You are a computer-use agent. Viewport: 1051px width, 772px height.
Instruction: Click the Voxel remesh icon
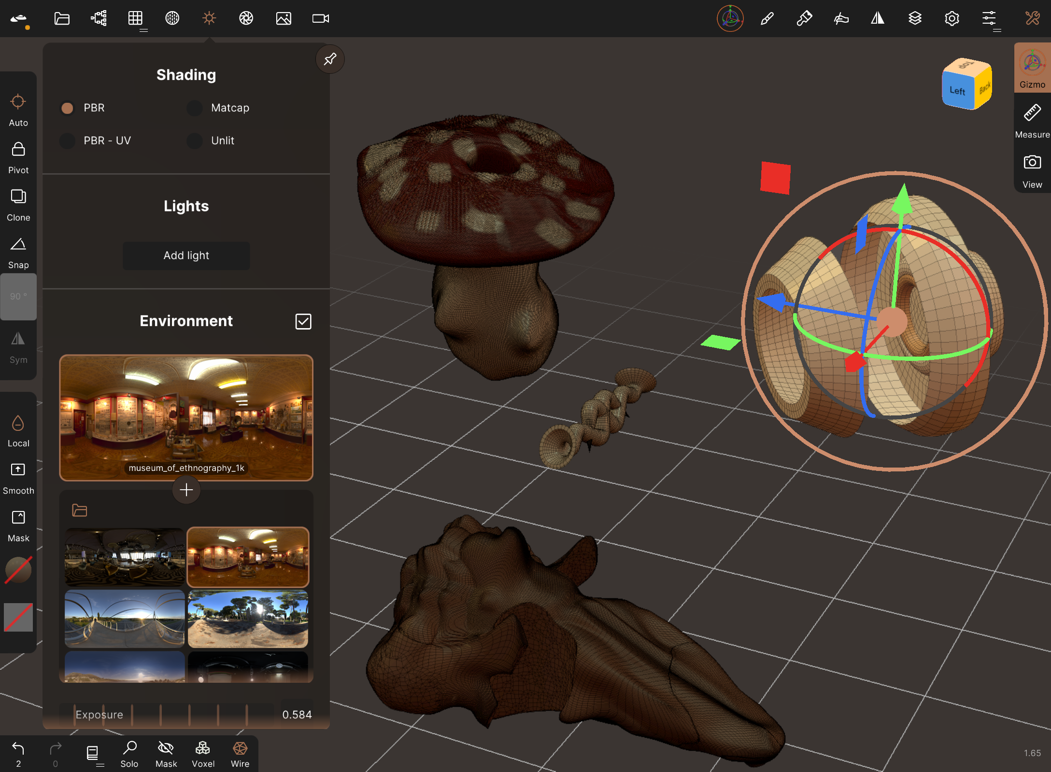point(203,754)
